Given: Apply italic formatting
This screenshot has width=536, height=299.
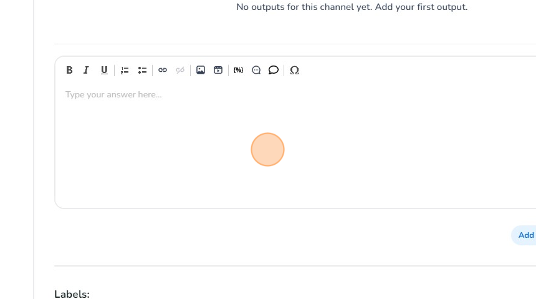Looking at the screenshot, I should coord(87,71).
